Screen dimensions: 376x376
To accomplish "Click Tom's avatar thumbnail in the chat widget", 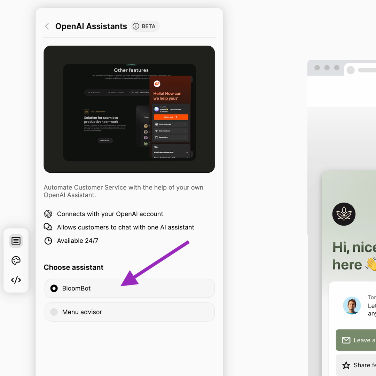I will click(x=352, y=305).
